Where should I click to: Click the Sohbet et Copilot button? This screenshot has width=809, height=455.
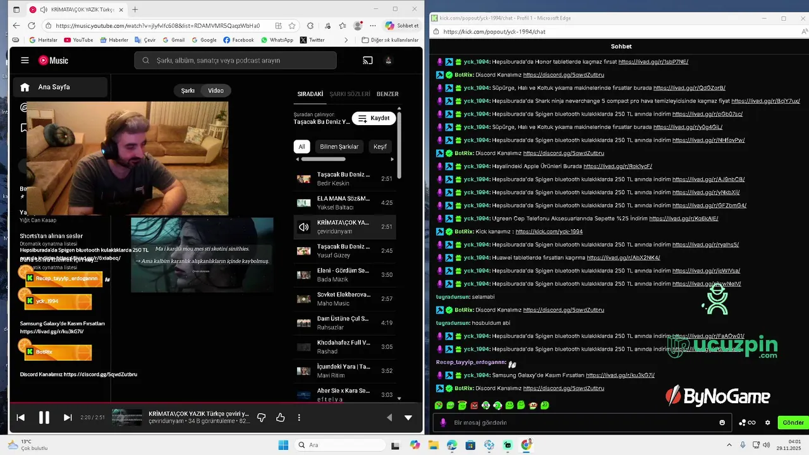coord(402,26)
